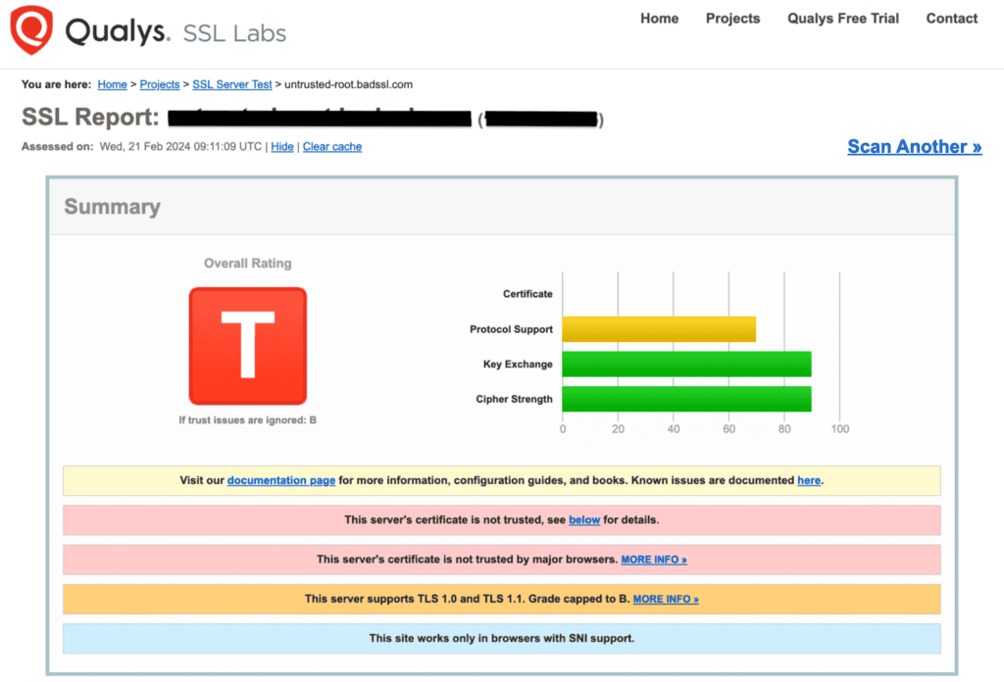Click the SNI support notice text
The width and height of the screenshot is (1004, 682).
coord(501,639)
